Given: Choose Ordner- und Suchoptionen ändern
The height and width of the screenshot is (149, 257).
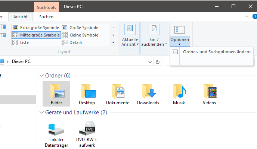Looking at the screenshot, I should point(217,52).
